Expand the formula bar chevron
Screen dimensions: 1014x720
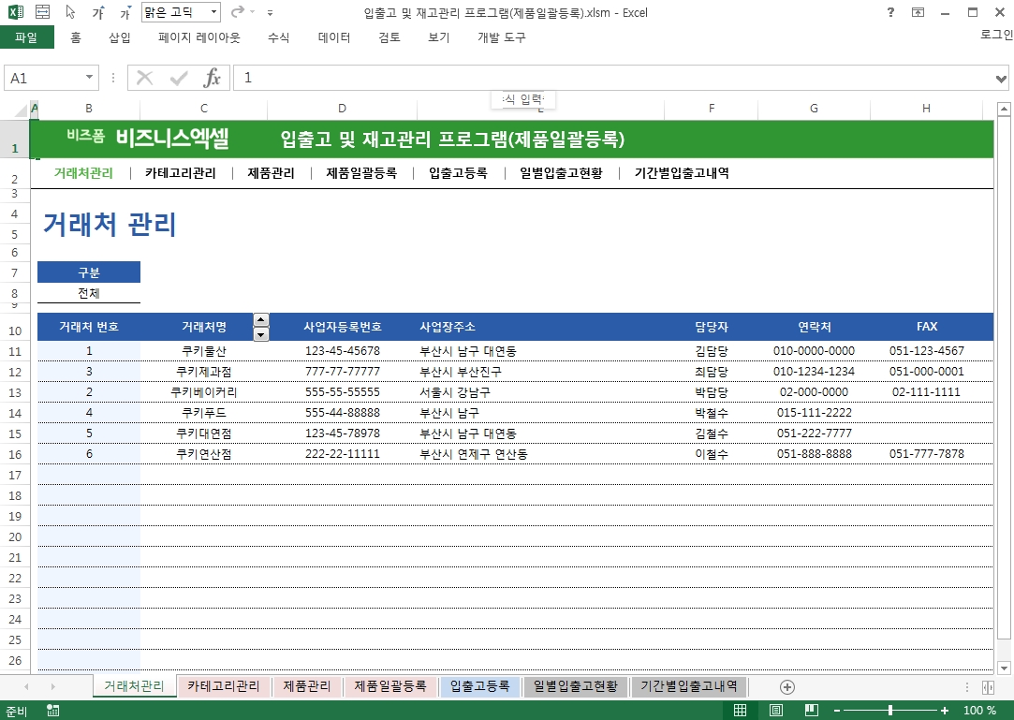[x=1001, y=79]
